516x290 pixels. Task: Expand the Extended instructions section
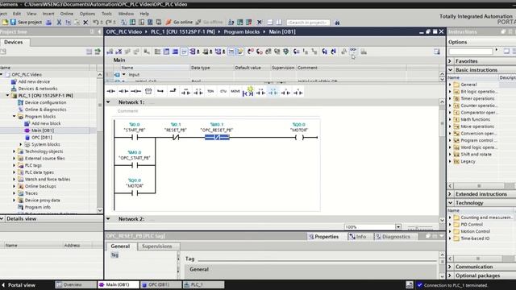tap(450, 194)
